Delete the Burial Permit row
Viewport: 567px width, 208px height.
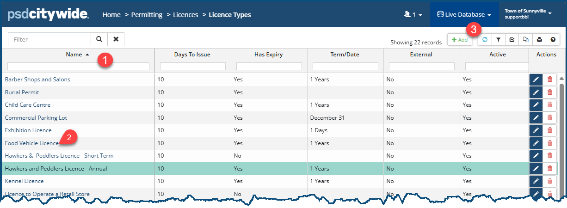[x=549, y=92]
